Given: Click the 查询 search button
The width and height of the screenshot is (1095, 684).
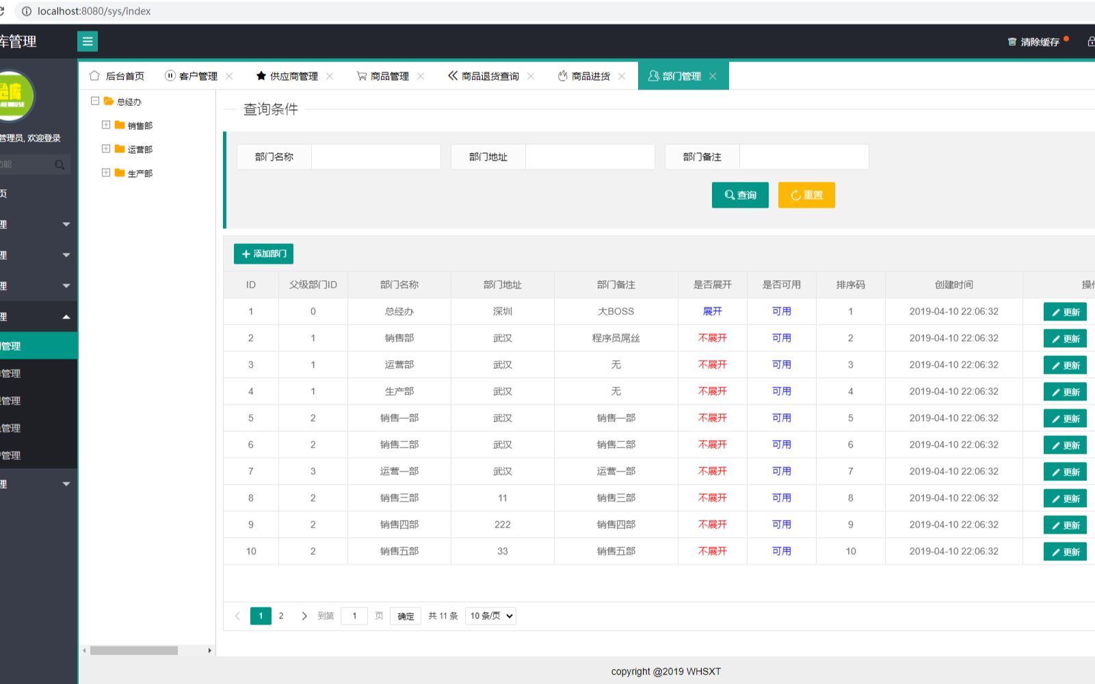Looking at the screenshot, I should (x=740, y=195).
